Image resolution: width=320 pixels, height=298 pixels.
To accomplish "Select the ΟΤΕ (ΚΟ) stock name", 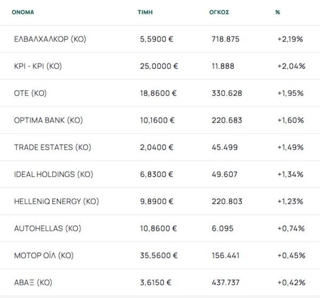I will tap(30, 93).
